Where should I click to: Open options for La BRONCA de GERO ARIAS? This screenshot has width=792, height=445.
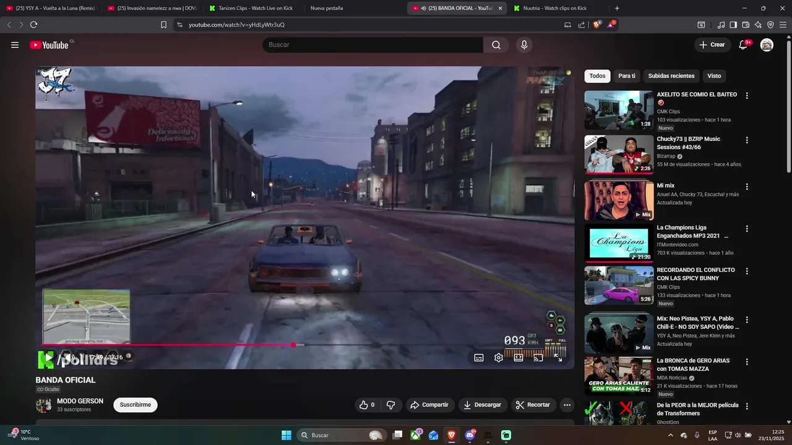pos(747,362)
